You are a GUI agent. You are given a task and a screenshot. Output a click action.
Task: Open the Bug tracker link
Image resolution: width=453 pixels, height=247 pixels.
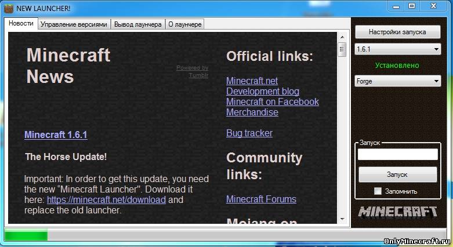tap(249, 133)
